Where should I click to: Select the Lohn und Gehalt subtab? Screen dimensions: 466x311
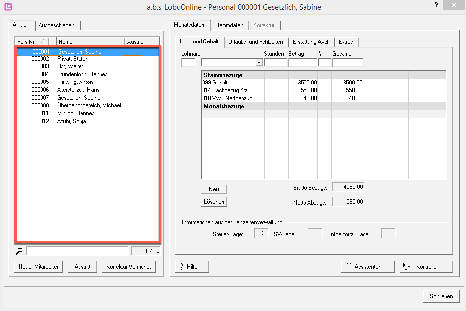tap(199, 41)
